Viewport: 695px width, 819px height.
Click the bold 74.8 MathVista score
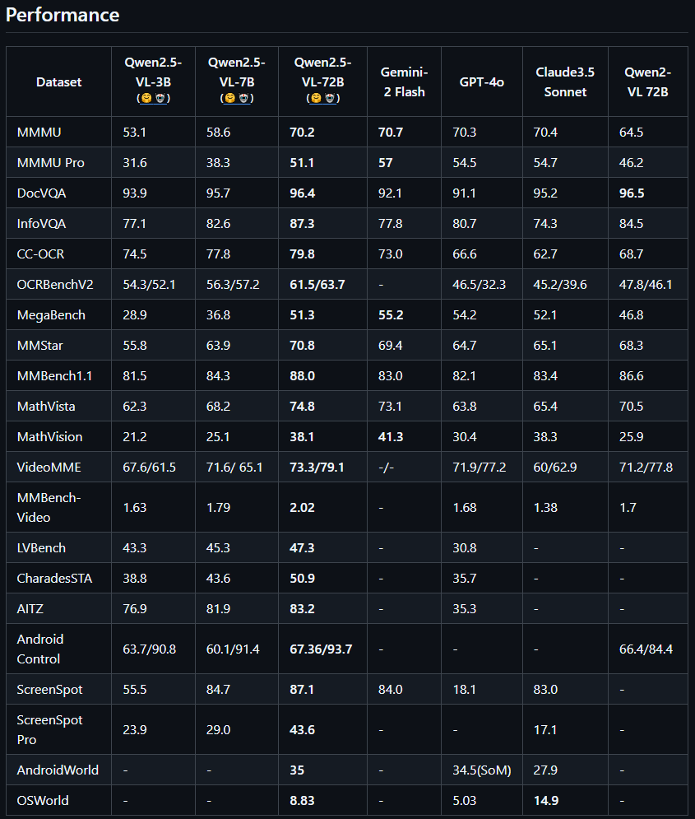click(x=303, y=407)
